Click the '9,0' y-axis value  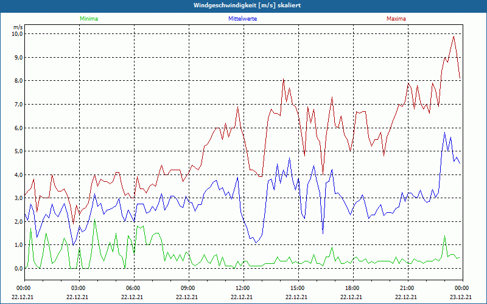(x=19, y=57)
